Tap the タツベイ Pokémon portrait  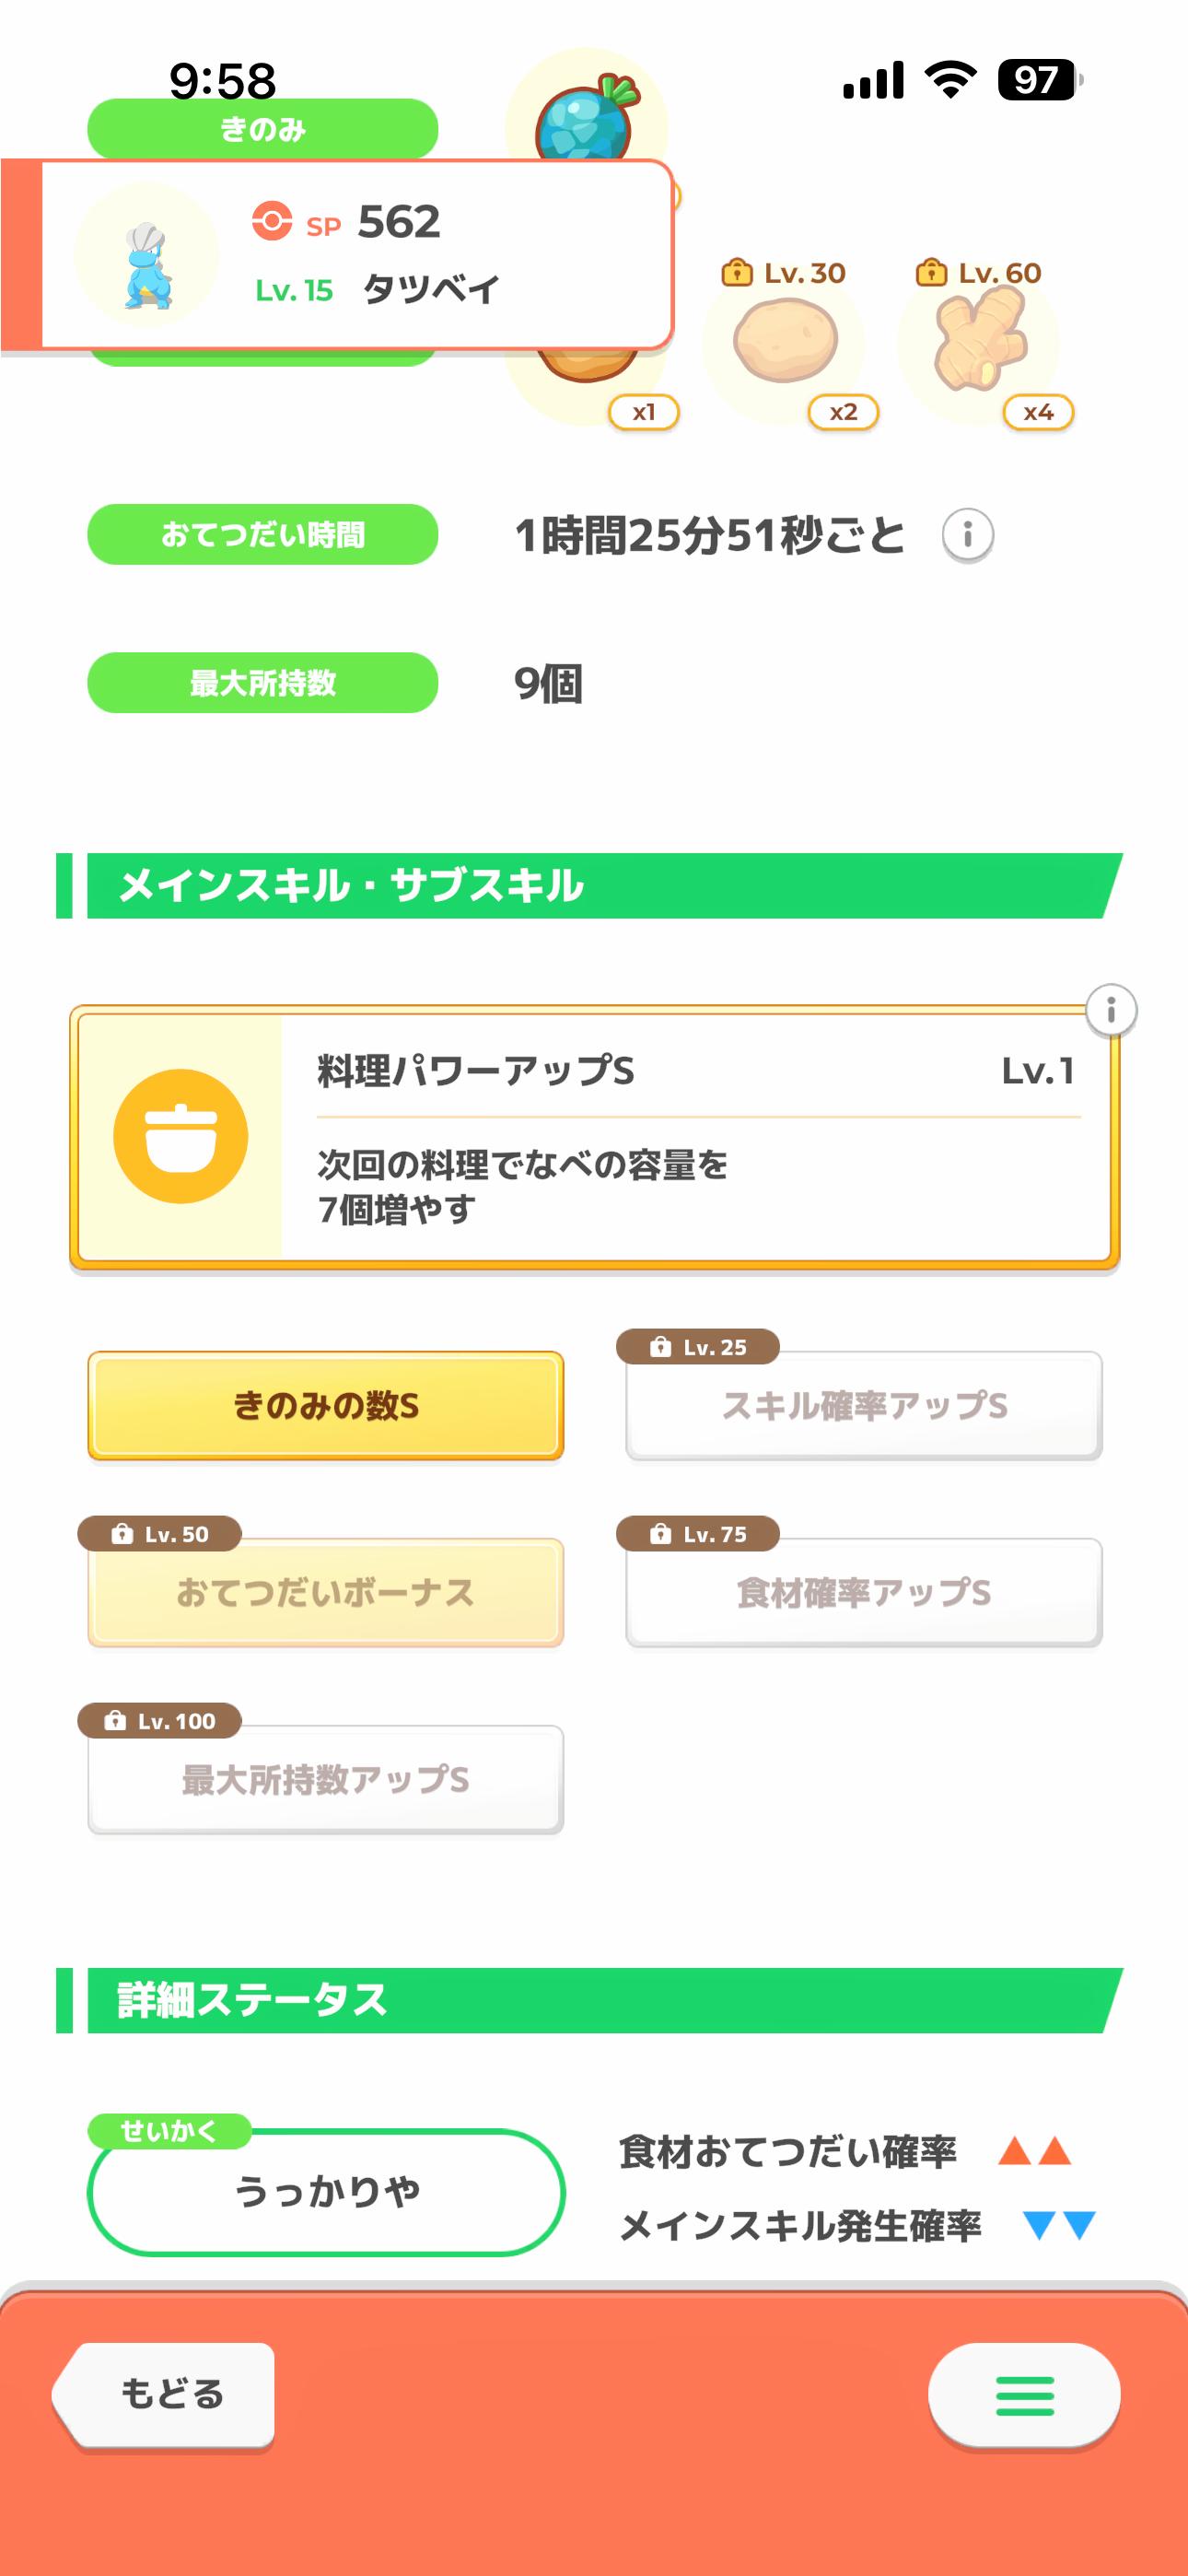[x=147, y=257]
